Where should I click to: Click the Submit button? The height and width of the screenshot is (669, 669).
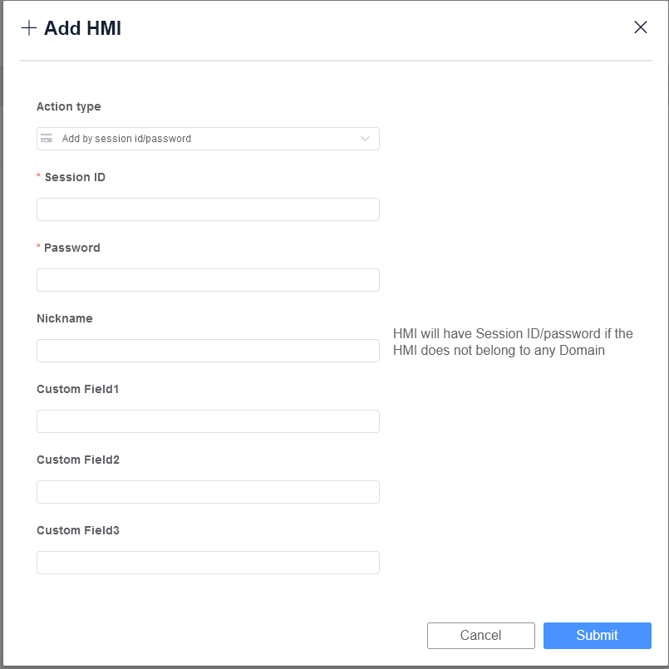[x=597, y=635]
